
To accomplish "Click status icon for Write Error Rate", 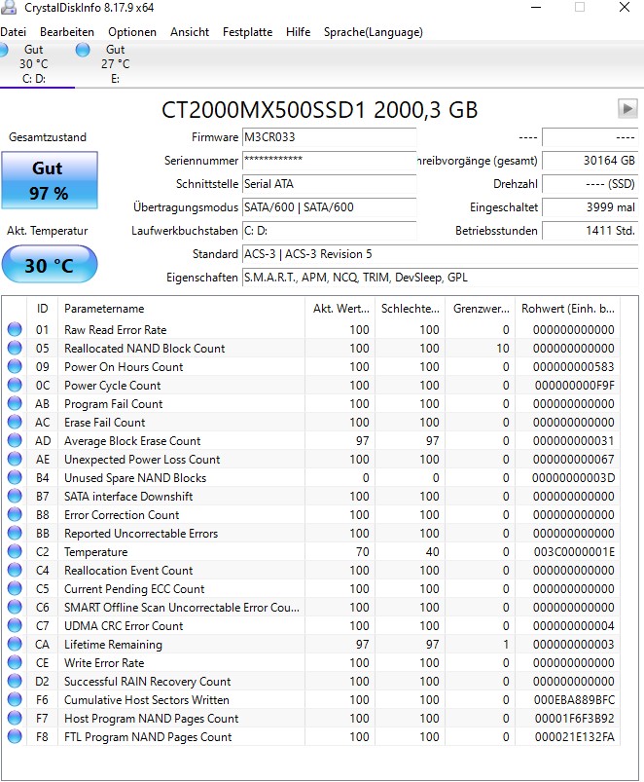I will [x=15, y=662].
